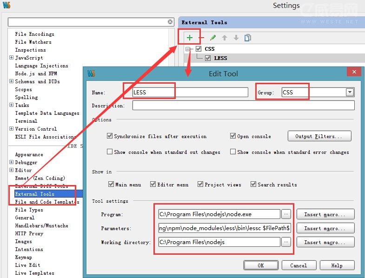Select Handlebars/Mustache settings
The width and height of the screenshot is (365, 278).
pyautogui.click(x=42, y=225)
